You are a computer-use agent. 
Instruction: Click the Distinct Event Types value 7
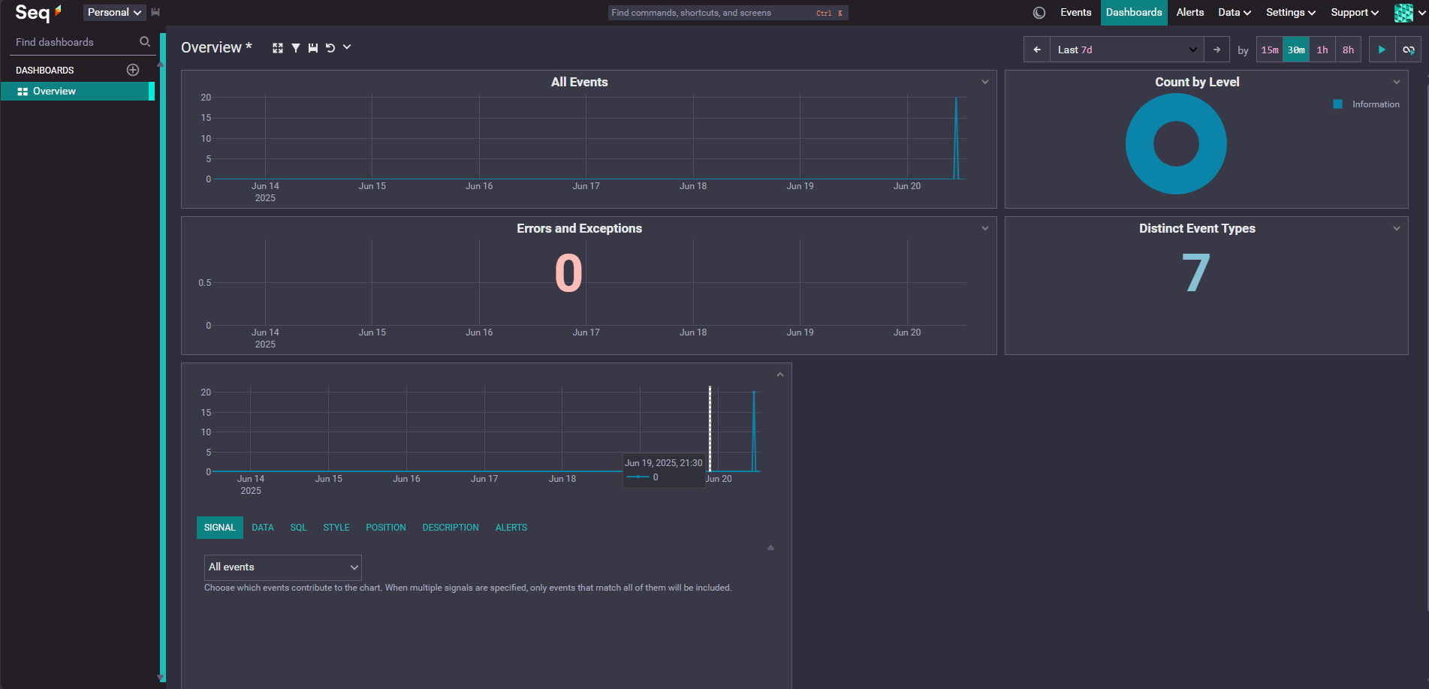[x=1196, y=273]
